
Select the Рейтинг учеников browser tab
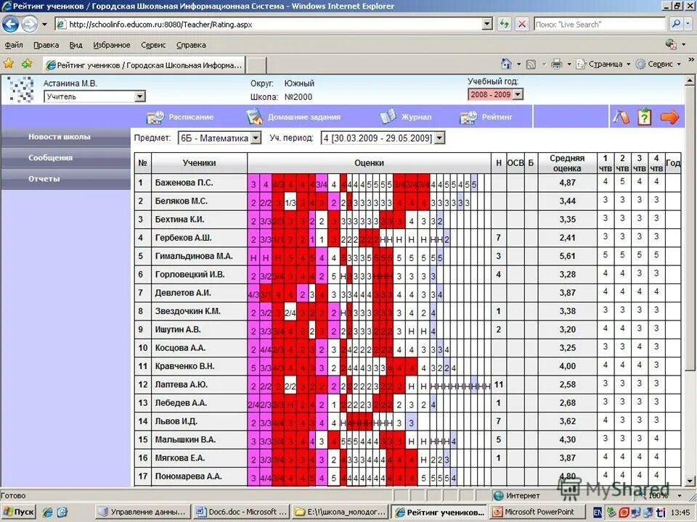click(144, 65)
